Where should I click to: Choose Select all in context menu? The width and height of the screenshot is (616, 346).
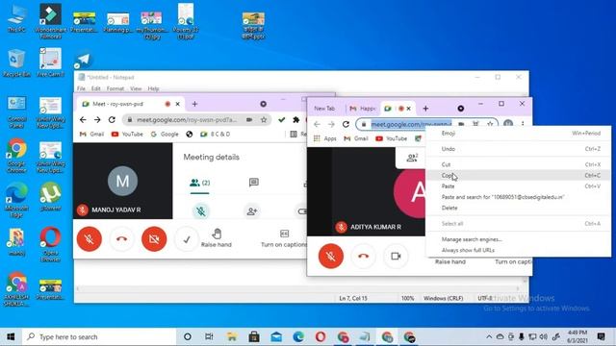(x=518, y=224)
